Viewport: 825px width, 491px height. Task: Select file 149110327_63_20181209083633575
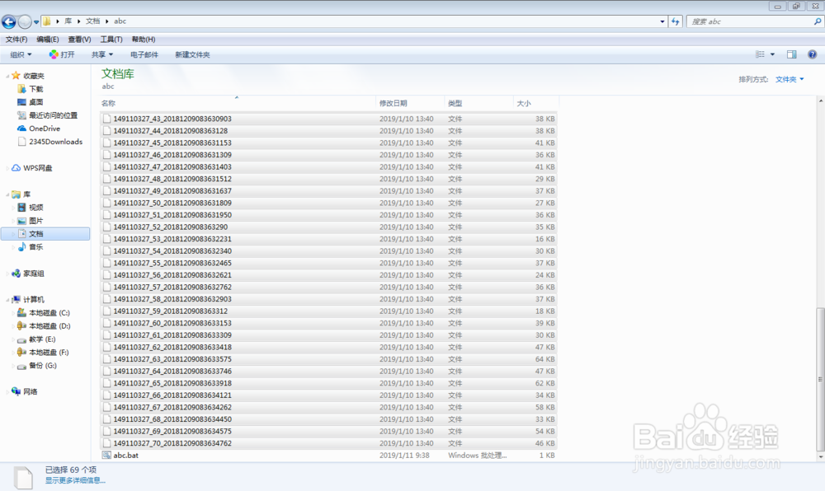click(328, 359)
